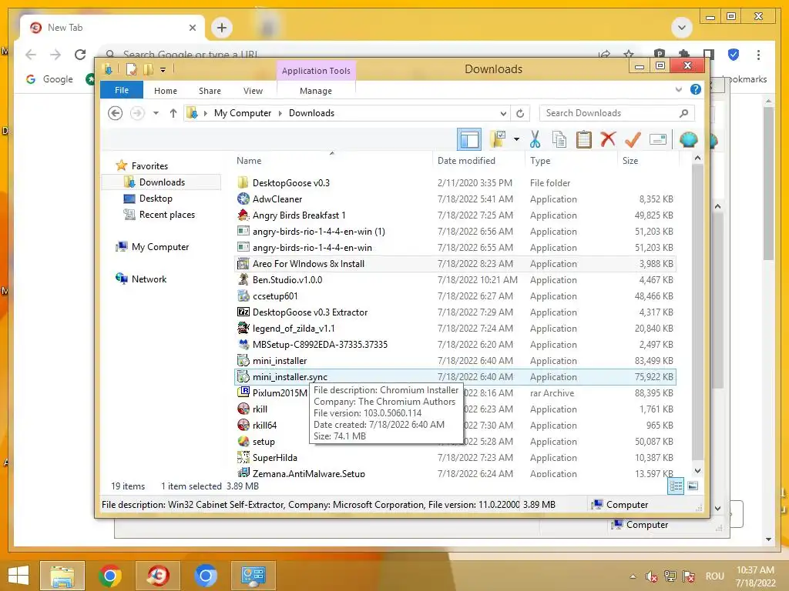Select Recent places in navigation pane
Viewport: 789px width, 591px height.
coord(167,215)
